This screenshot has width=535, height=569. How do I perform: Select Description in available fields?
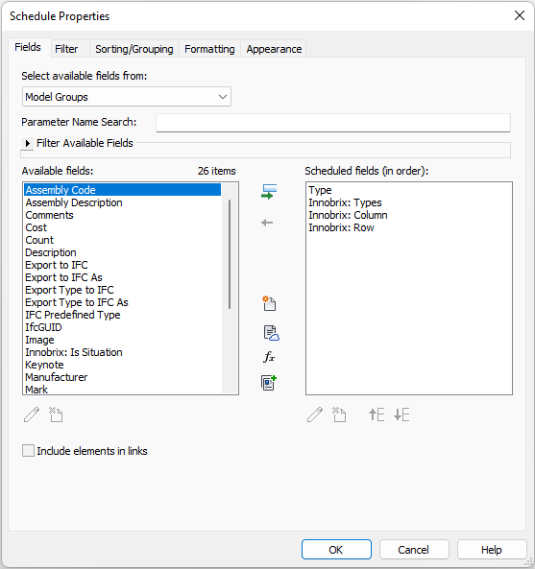click(x=122, y=252)
